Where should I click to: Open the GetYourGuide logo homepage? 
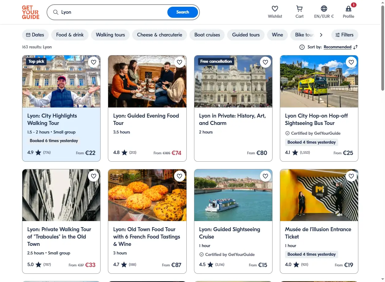(31, 12)
